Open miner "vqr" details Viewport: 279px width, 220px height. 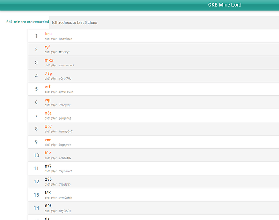48,100
